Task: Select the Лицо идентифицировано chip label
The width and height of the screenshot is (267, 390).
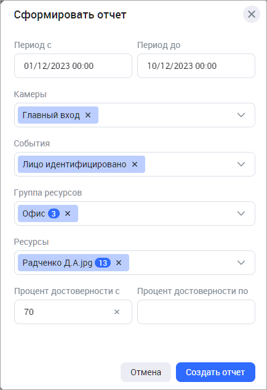Action: [74, 164]
